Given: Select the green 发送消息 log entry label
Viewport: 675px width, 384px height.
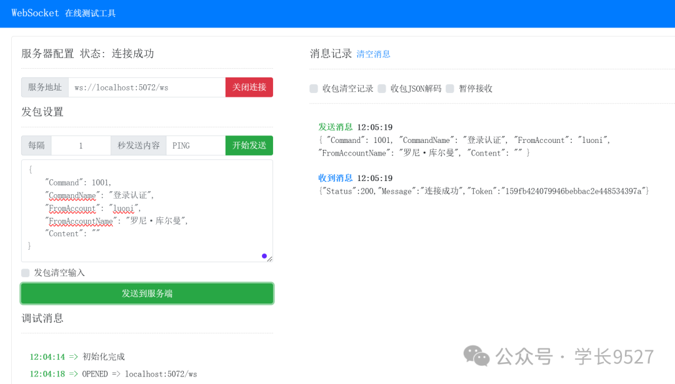Looking at the screenshot, I should tap(336, 127).
